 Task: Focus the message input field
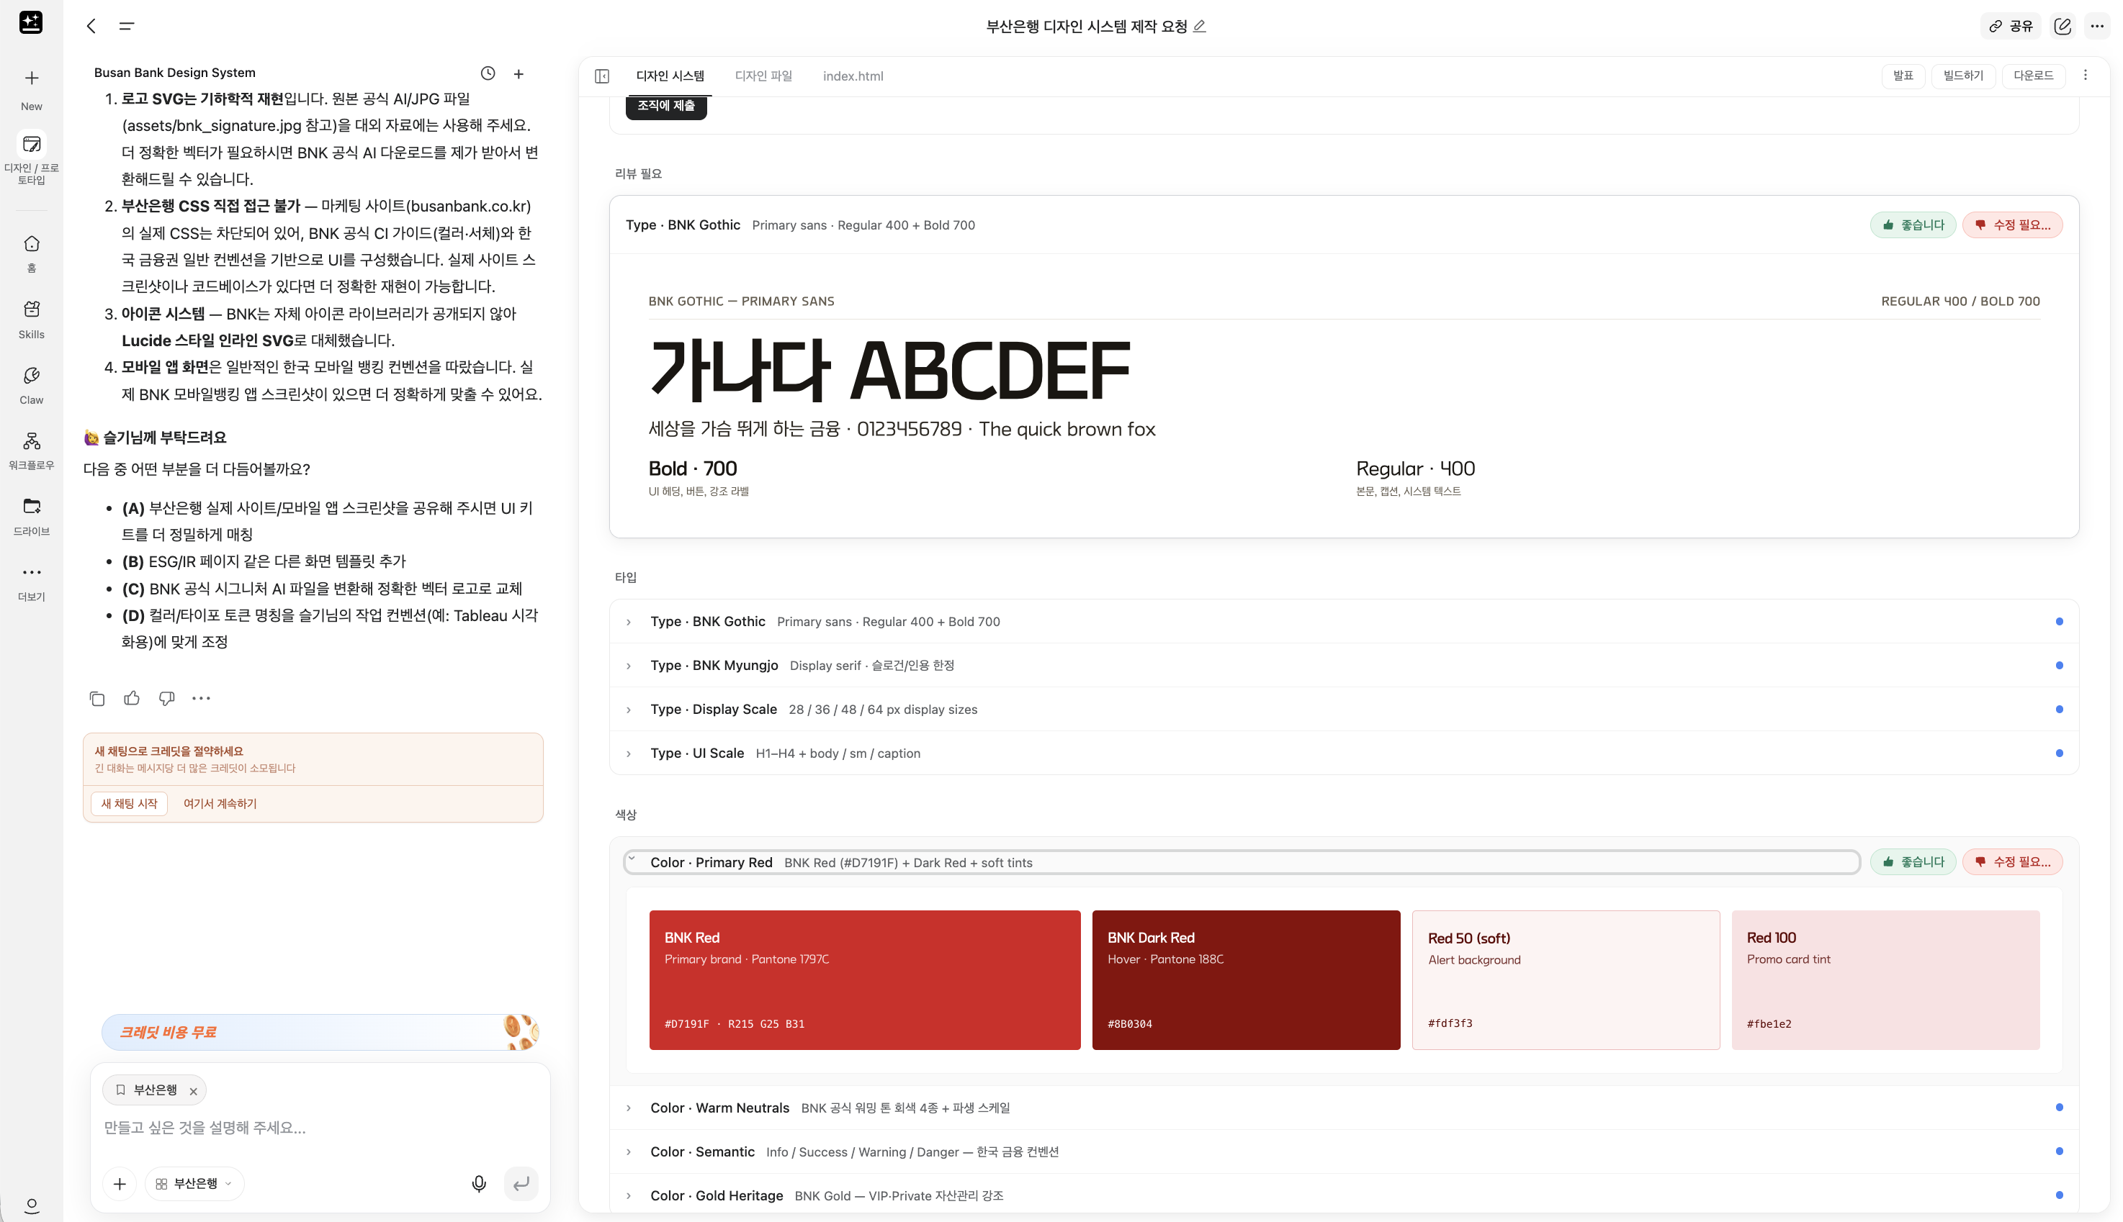pyautogui.click(x=319, y=1127)
